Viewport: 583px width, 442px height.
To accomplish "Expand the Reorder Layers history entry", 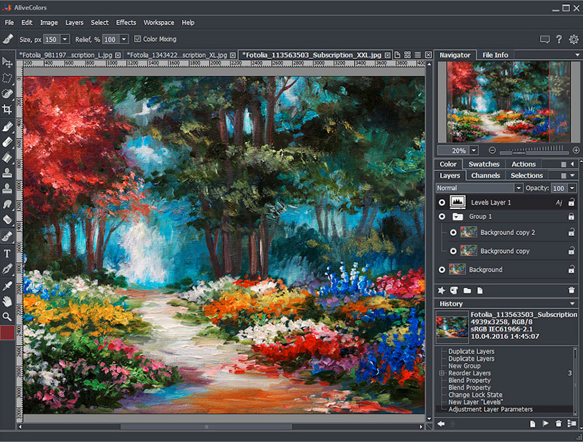I will [x=442, y=373].
